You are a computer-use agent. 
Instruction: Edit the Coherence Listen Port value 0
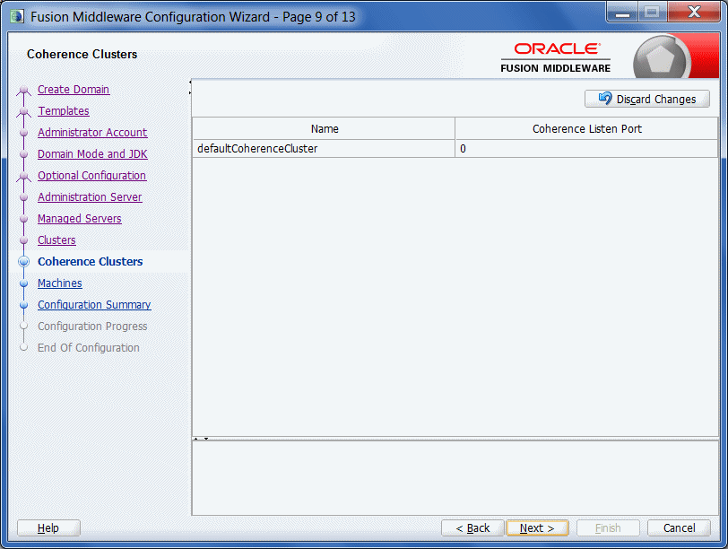[x=586, y=149]
